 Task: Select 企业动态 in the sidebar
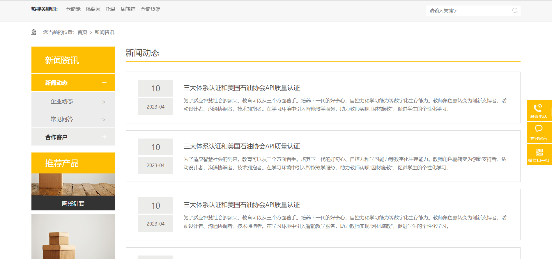[x=62, y=101]
